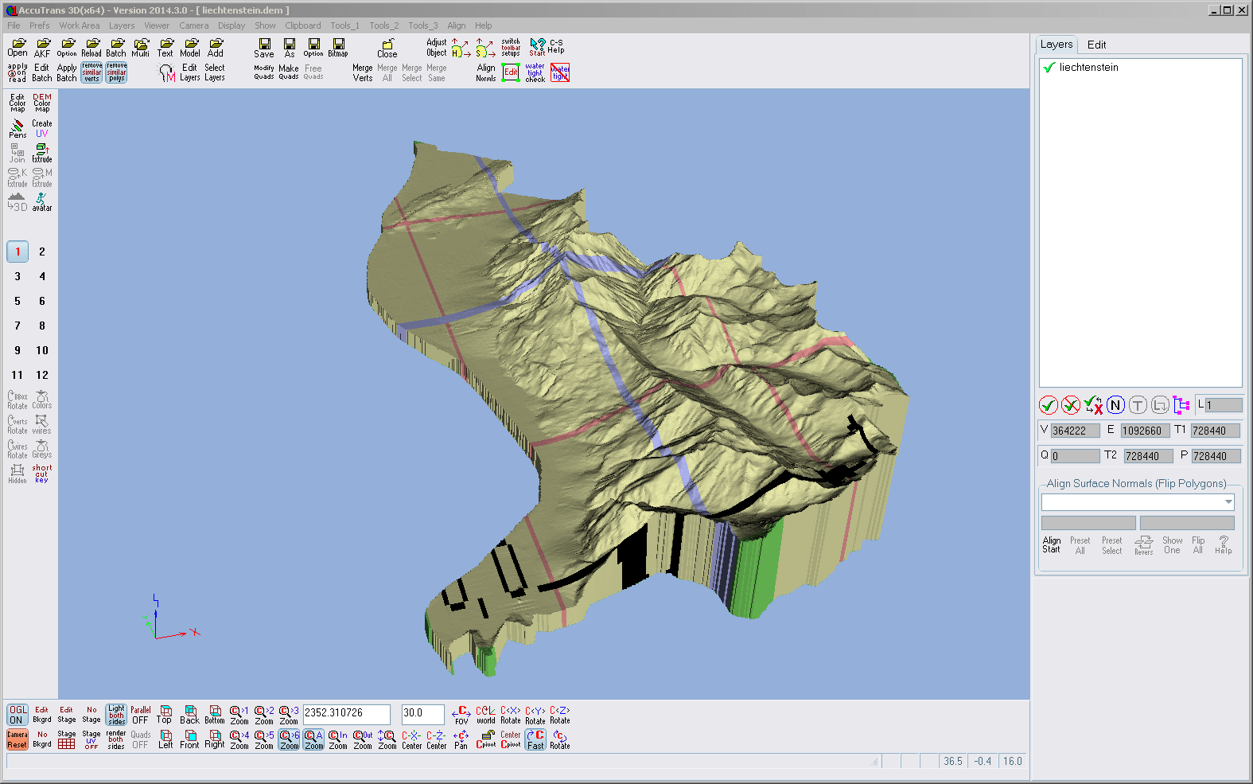Open the Layers menu

click(122, 25)
